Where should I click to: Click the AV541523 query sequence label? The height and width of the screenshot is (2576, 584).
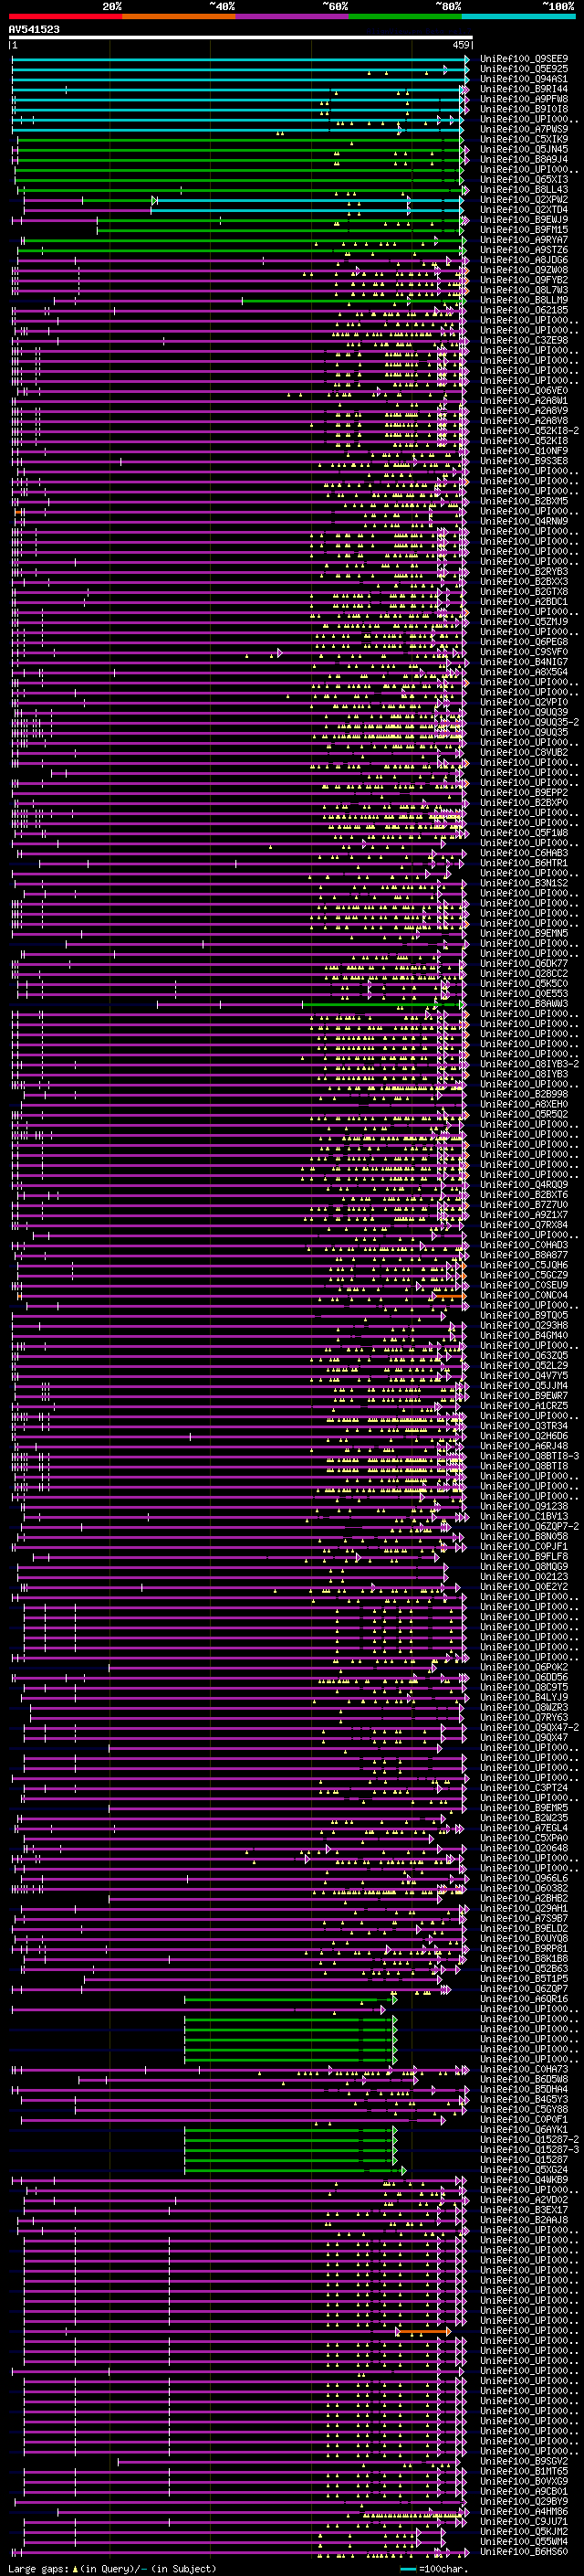click(34, 29)
